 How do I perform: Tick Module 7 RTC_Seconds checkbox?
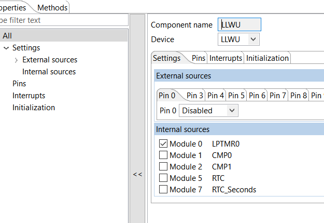point(163,190)
